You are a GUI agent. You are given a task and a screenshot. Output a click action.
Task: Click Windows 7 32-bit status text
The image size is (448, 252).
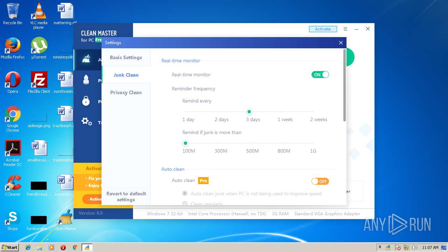(165, 213)
